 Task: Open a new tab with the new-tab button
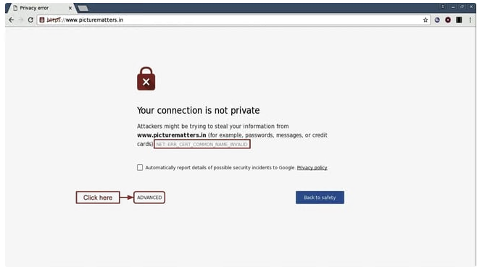pos(83,9)
